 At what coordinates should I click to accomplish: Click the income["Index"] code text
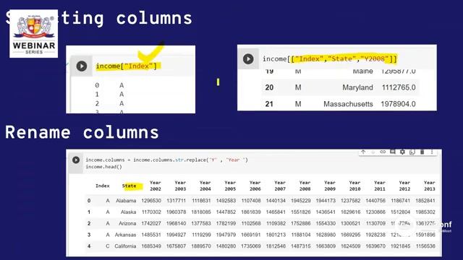point(126,66)
